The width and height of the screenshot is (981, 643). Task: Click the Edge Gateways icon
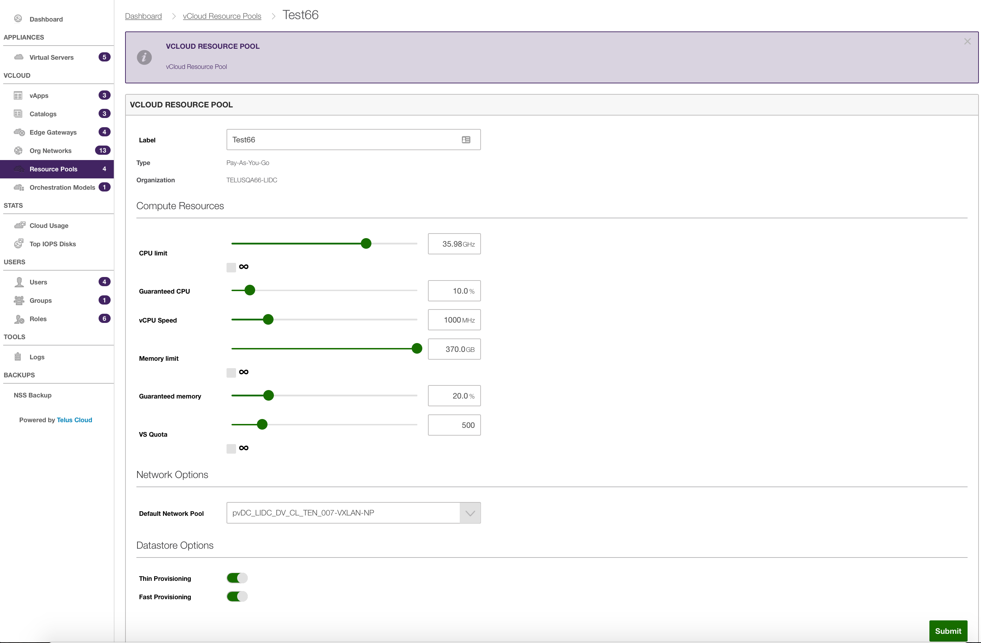click(x=19, y=132)
